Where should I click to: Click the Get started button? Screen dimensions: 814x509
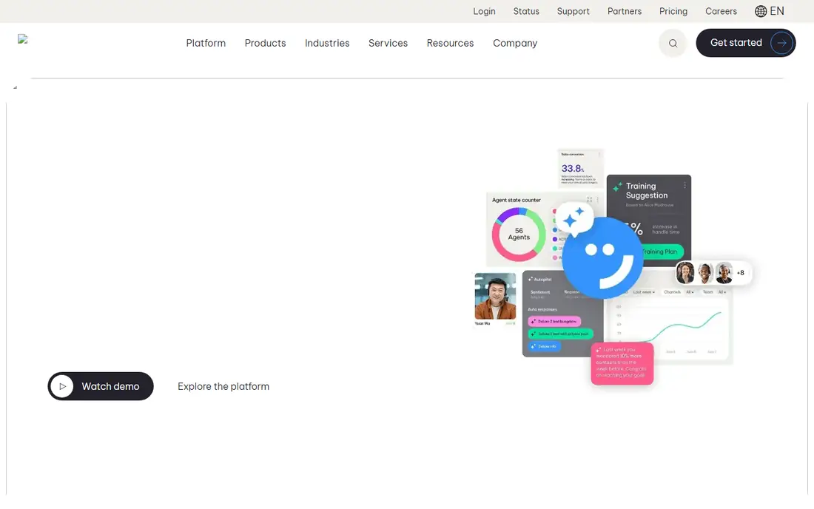tap(745, 43)
